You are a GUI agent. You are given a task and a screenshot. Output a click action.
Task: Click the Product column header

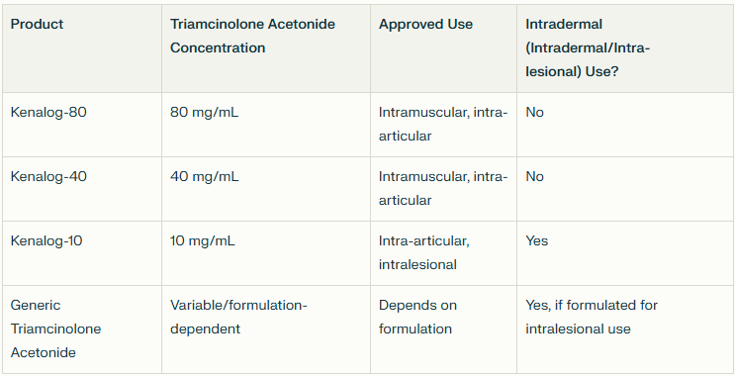[82, 48]
